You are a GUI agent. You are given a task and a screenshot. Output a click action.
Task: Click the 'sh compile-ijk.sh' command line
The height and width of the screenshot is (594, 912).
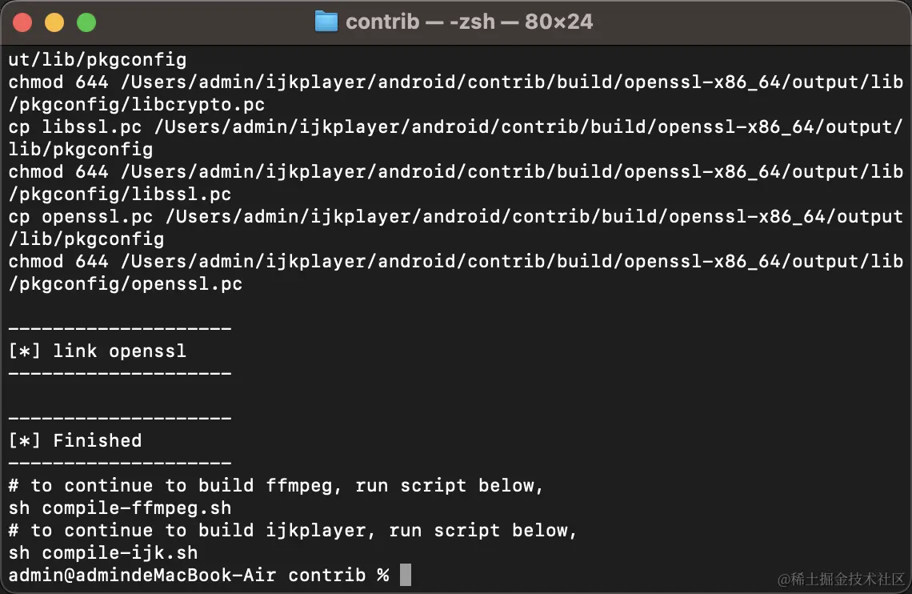coord(103,552)
